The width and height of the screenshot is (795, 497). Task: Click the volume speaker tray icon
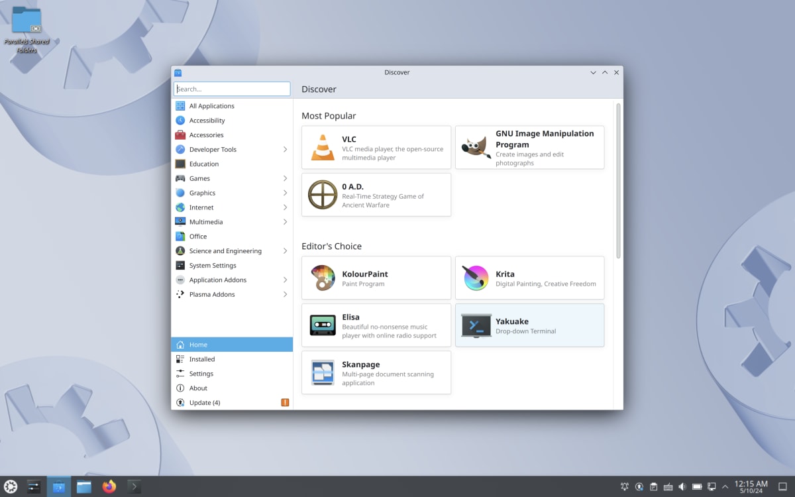(x=682, y=487)
